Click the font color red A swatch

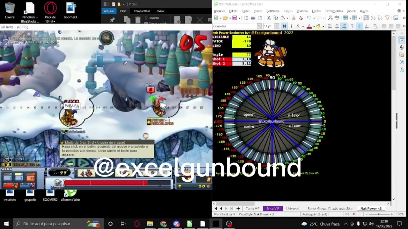[x=309, y=26]
